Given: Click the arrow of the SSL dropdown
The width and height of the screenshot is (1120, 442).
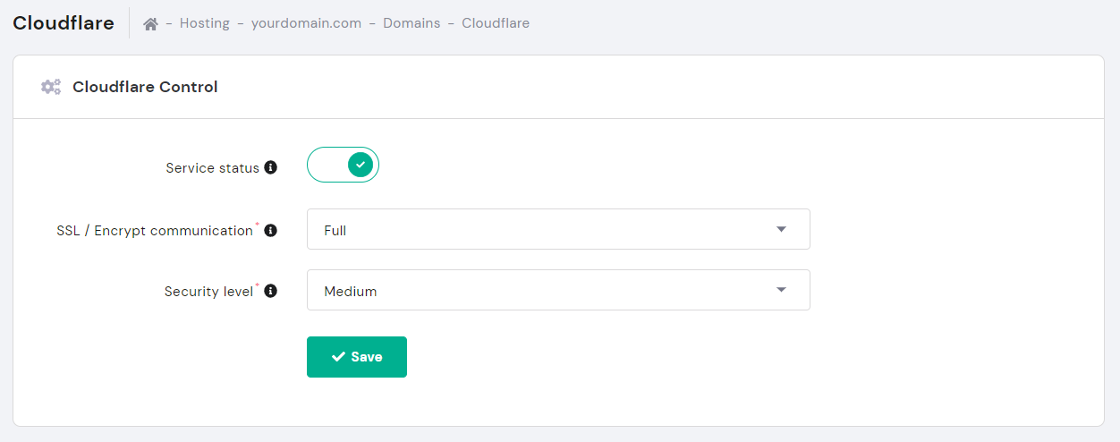Looking at the screenshot, I should coord(781,229).
